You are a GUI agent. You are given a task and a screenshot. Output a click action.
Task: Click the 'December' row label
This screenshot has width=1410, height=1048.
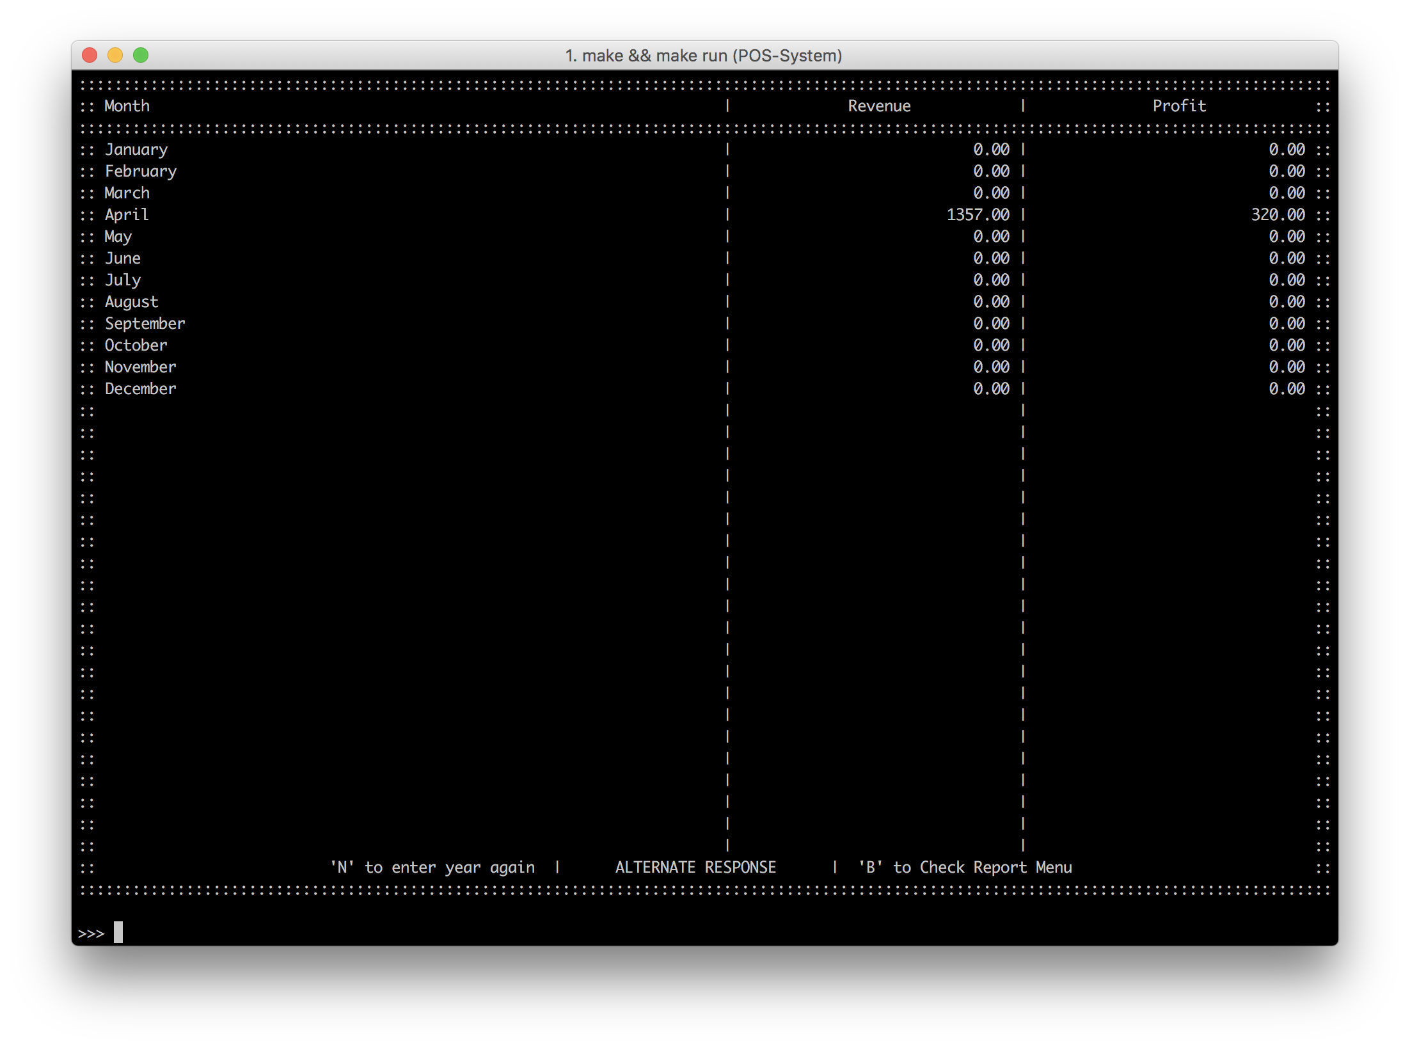(141, 389)
